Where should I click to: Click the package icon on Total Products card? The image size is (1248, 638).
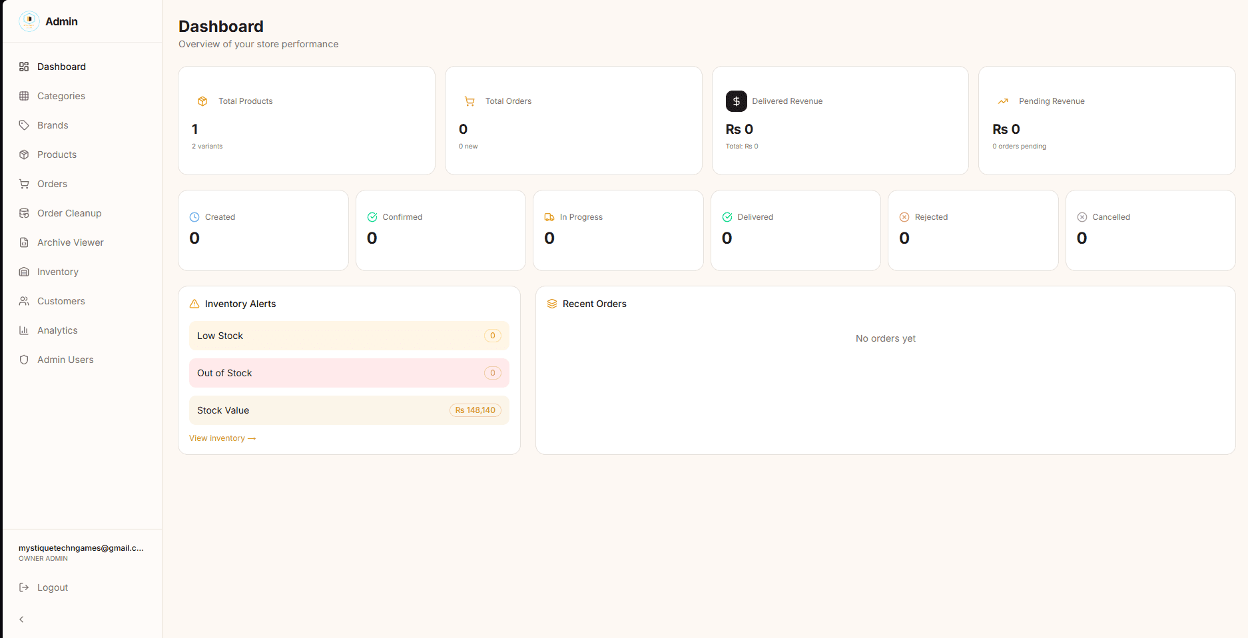tap(202, 101)
